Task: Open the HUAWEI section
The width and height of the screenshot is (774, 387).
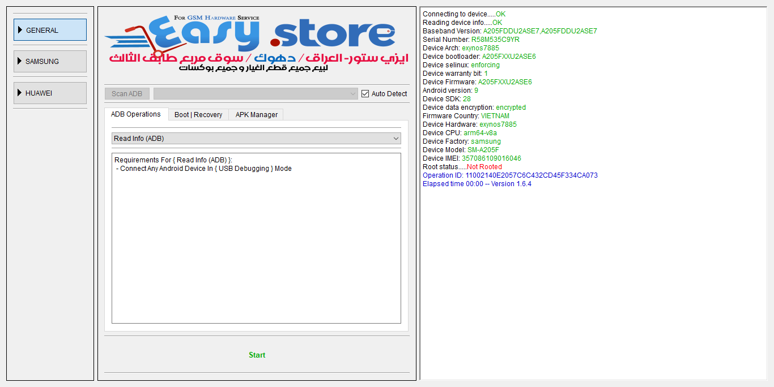Action: click(x=50, y=93)
